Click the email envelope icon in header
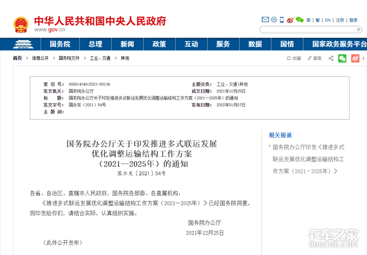This screenshot has height=255, width=367. click(265, 20)
